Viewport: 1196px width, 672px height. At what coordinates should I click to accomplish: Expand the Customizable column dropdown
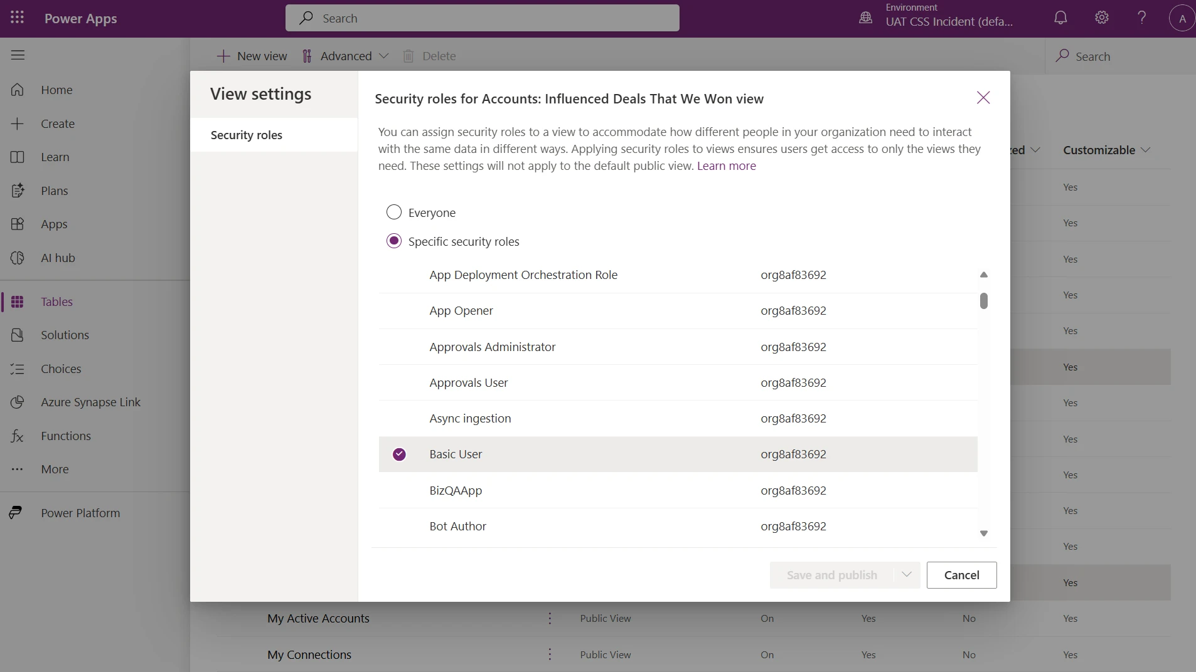pos(1146,150)
